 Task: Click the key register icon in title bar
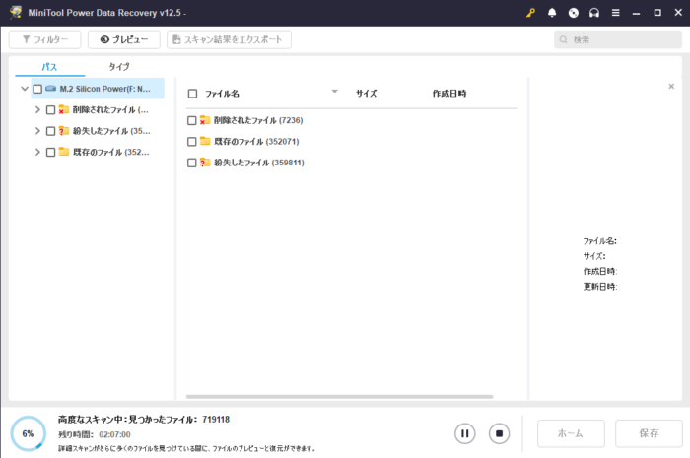point(530,13)
